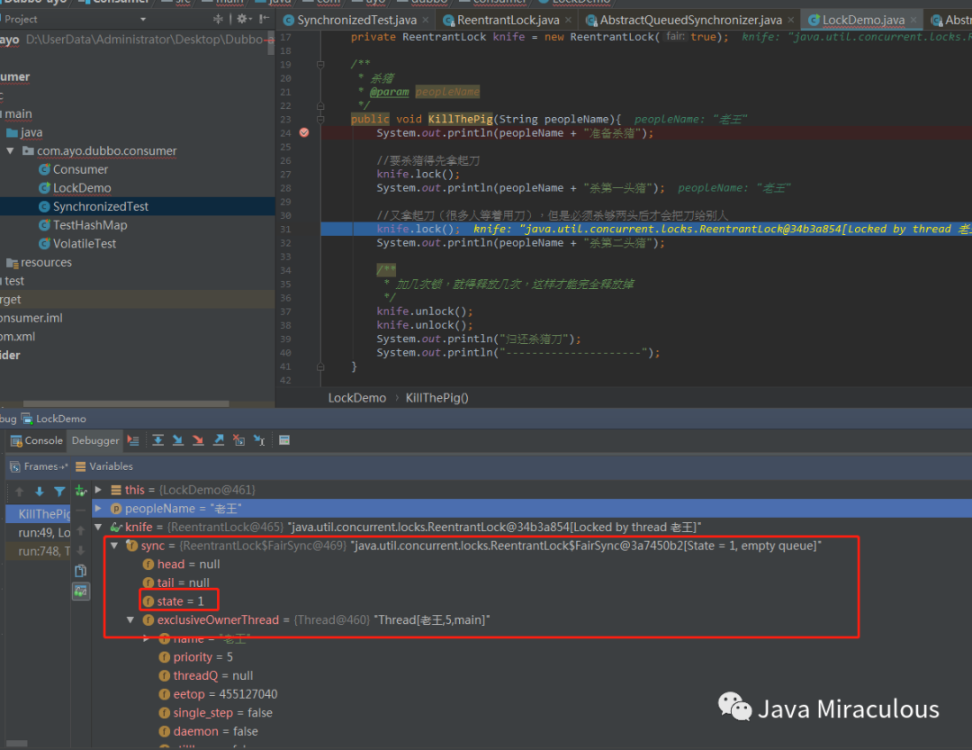Open the Console tab in Debug panel
The width and height of the screenshot is (972, 750).
point(37,440)
